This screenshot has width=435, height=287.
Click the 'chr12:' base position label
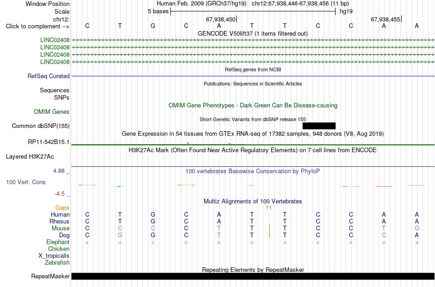tap(61, 19)
